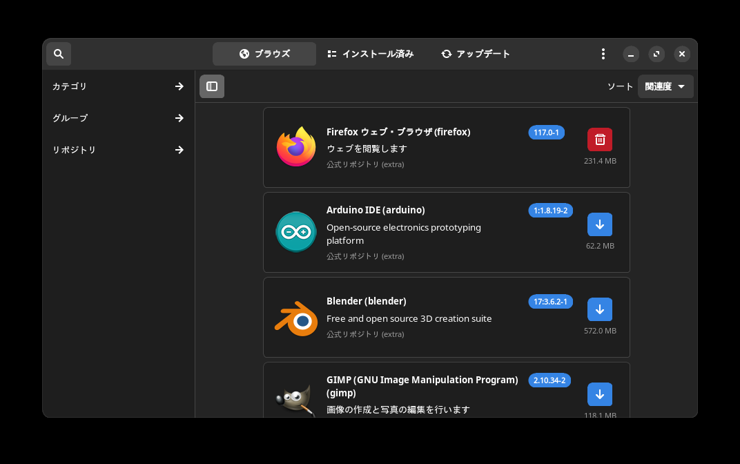Click the Firefox 公式リポジトリ (extra) label
This screenshot has width=740, height=464.
365,164
